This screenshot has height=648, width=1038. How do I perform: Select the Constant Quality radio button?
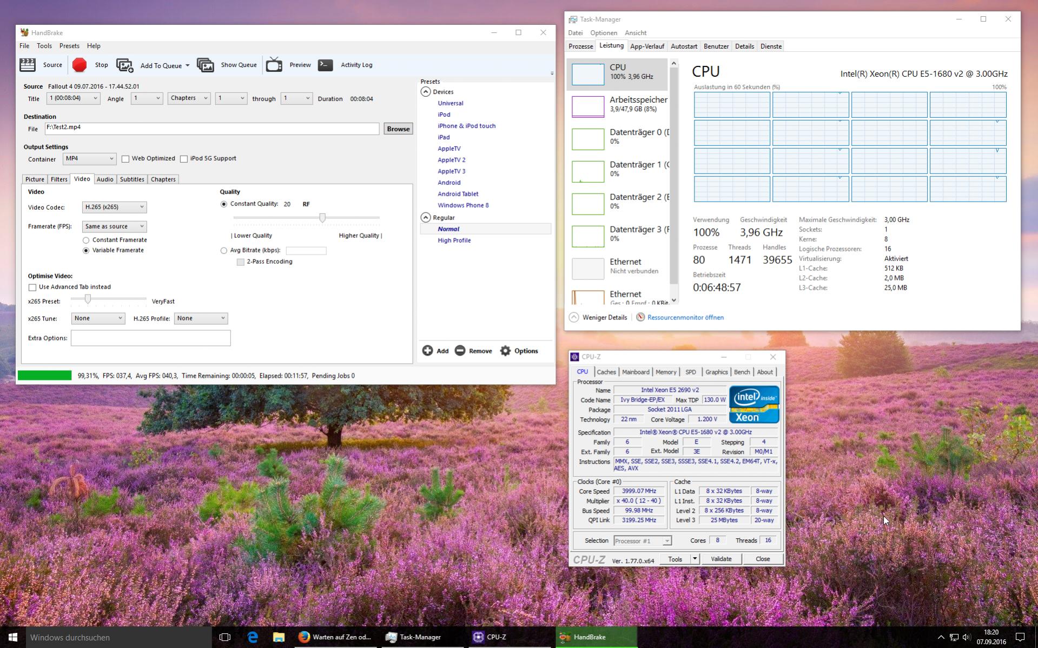click(224, 204)
